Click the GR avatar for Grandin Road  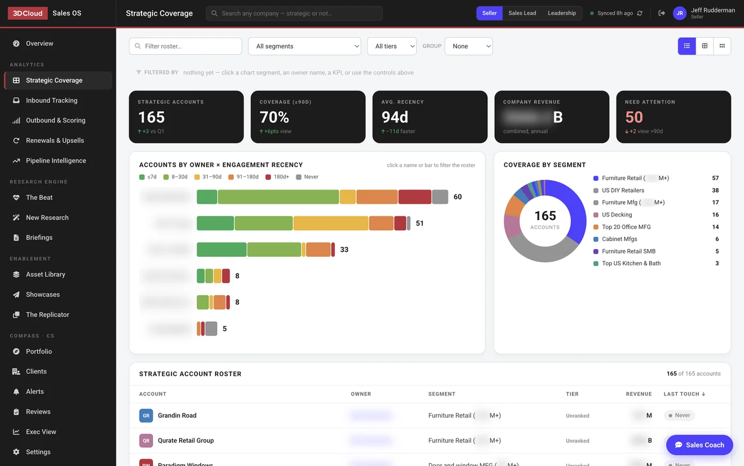tap(146, 416)
